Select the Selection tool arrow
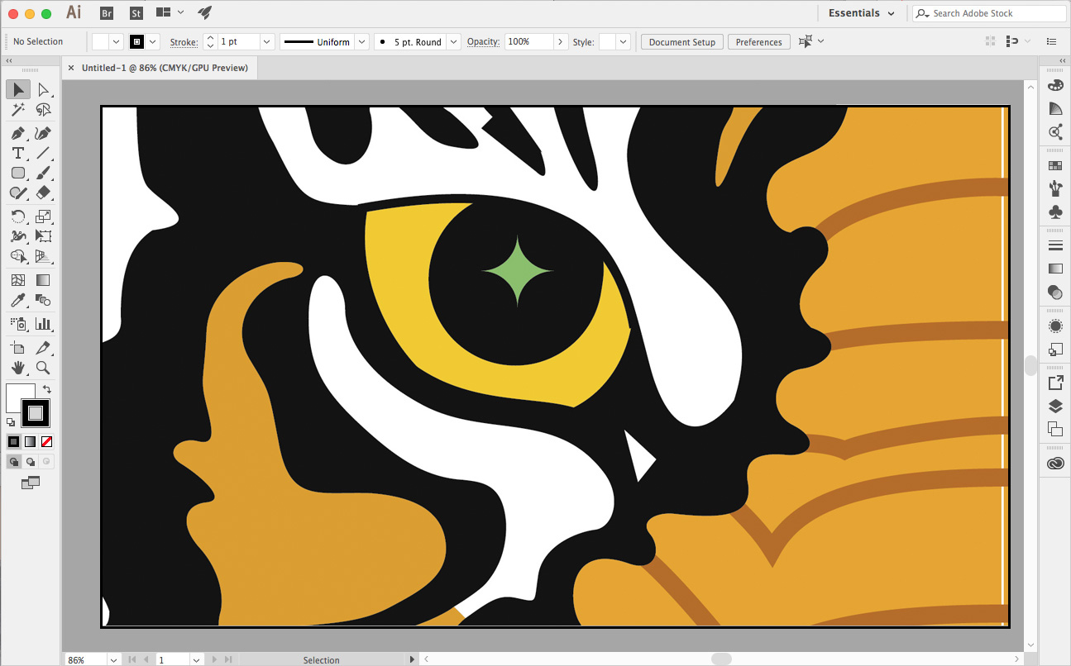This screenshot has width=1071, height=666. (18, 89)
